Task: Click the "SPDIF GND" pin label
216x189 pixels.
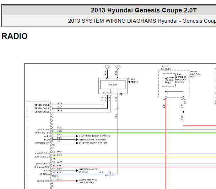Action: point(44,129)
